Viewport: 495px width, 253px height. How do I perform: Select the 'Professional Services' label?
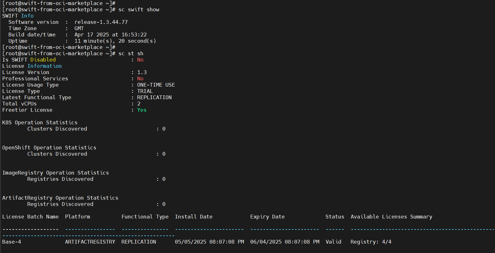tap(35, 78)
